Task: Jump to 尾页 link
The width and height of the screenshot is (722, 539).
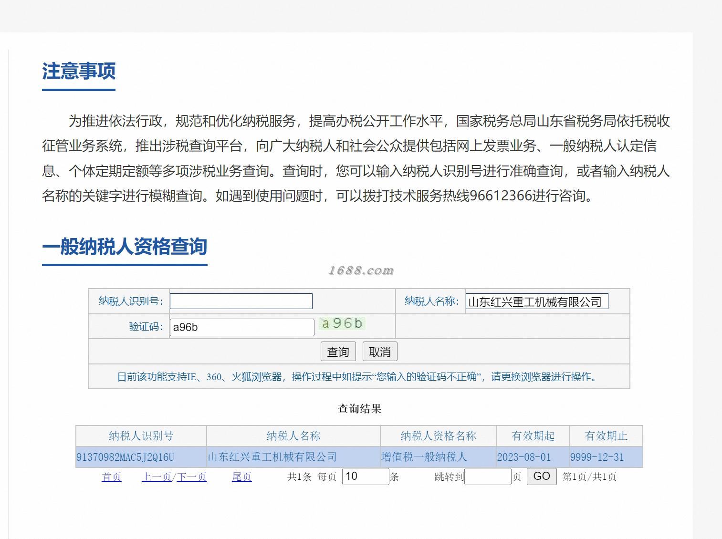Action: pos(241,477)
